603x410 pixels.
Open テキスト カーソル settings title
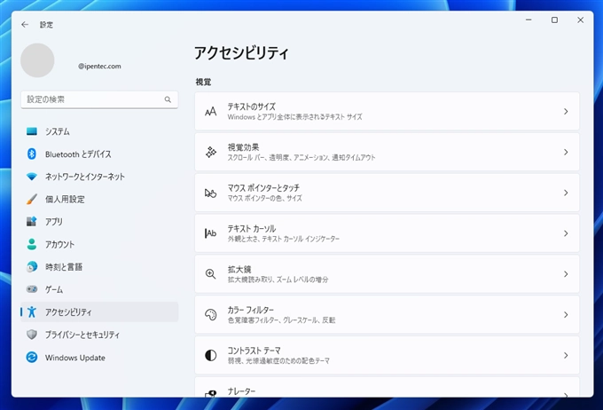[252, 229]
